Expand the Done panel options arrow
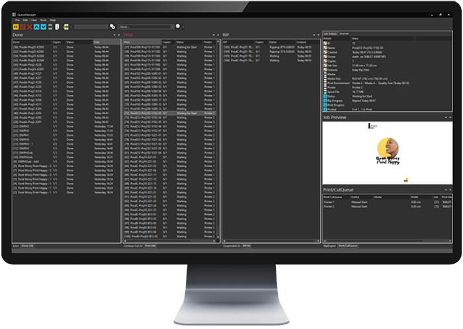Viewport: 463px width, 329px height. click(x=115, y=34)
